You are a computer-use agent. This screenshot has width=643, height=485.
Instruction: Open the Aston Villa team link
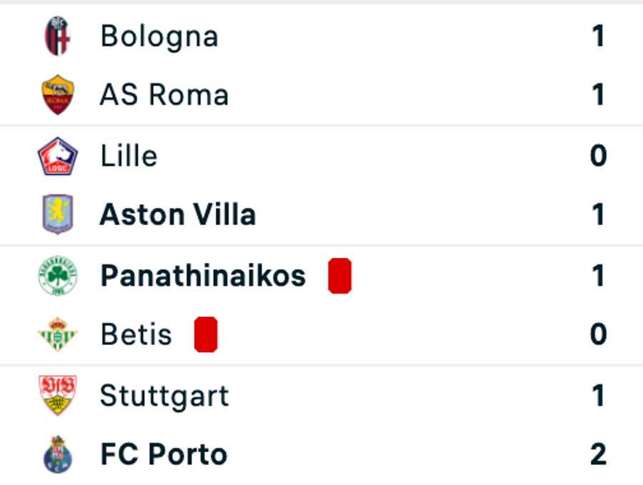pos(177,214)
